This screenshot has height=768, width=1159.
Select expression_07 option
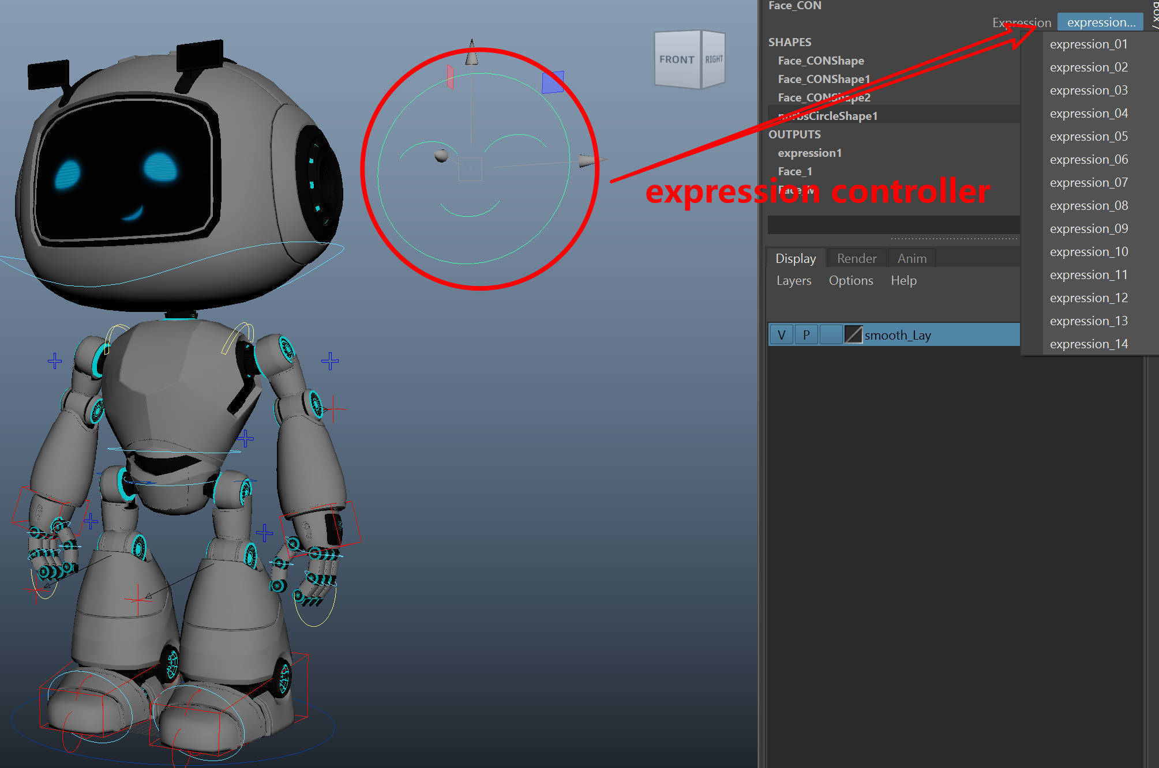(1088, 183)
